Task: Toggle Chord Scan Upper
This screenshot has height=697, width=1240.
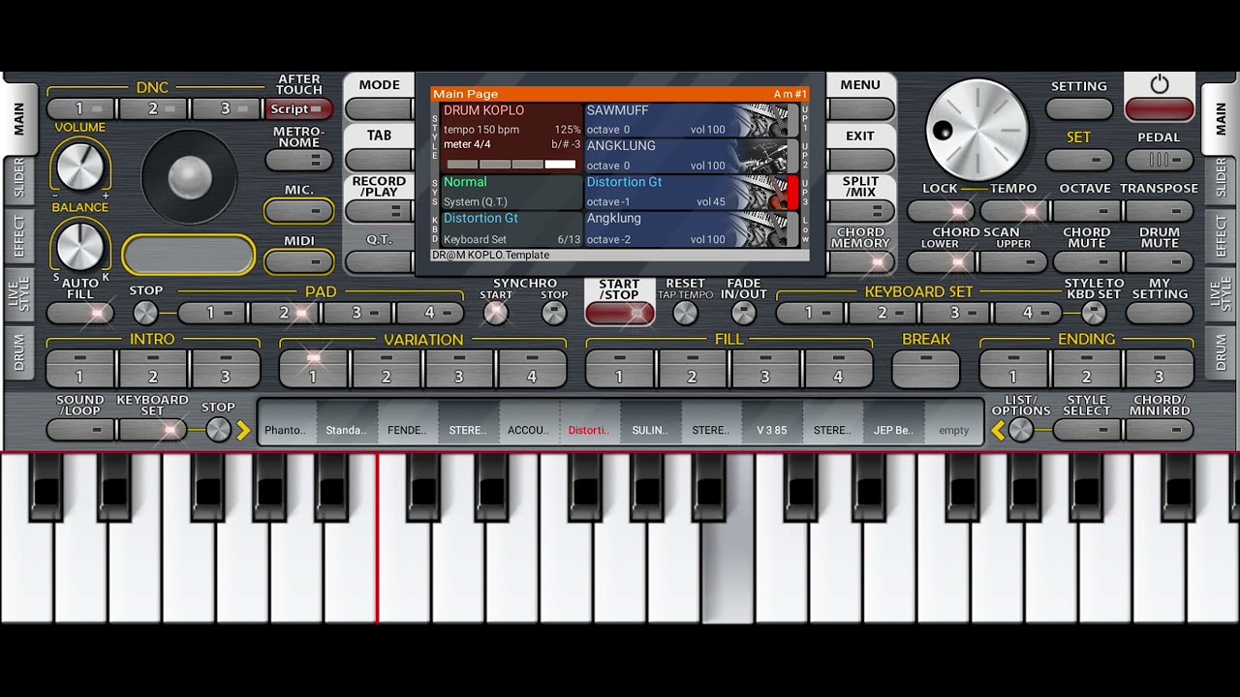Action: click(1013, 261)
